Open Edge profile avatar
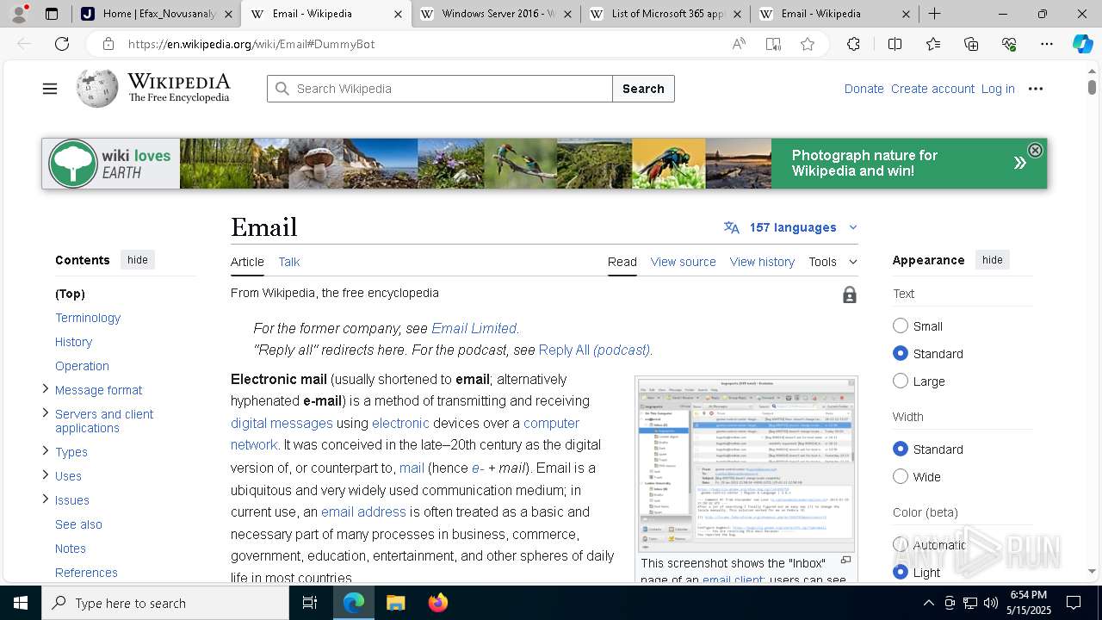1102x620 pixels. click(19, 14)
